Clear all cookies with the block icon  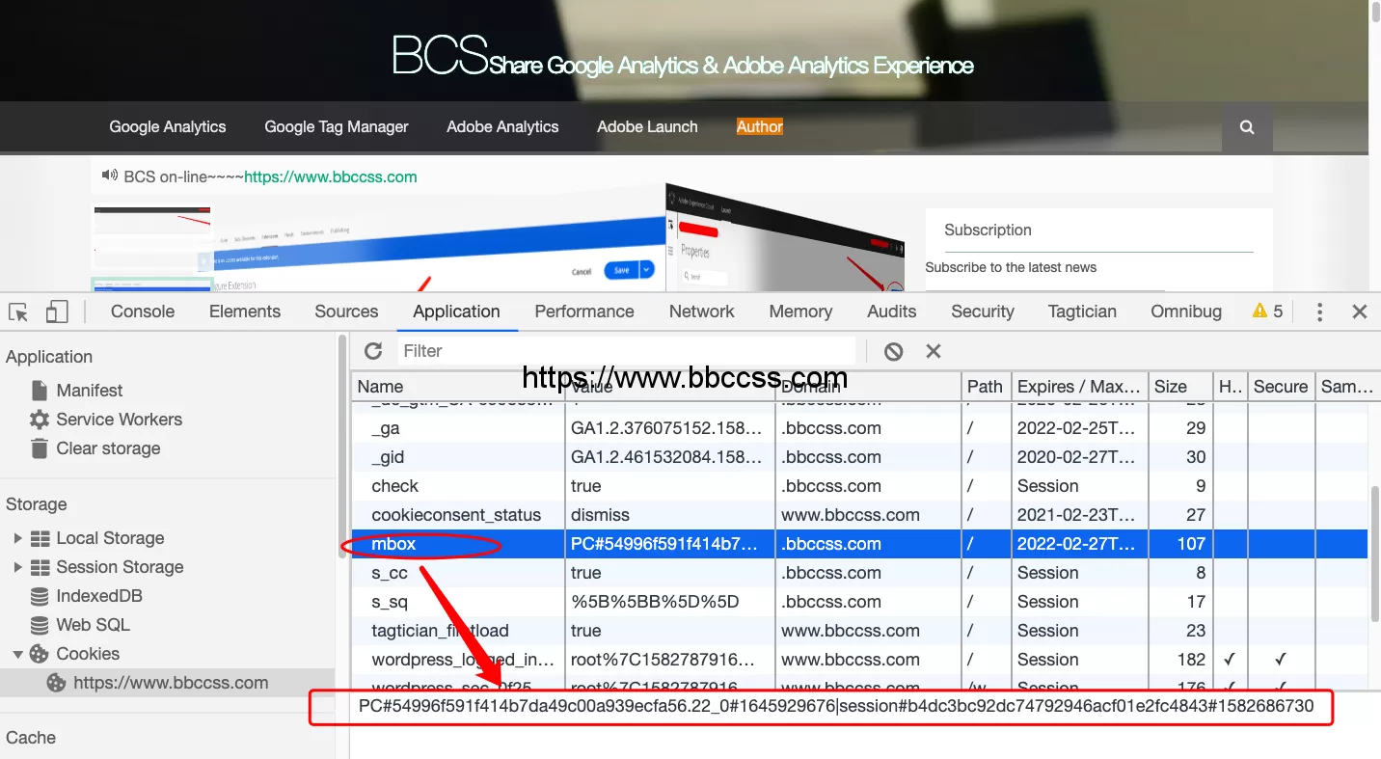pyautogui.click(x=893, y=351)
